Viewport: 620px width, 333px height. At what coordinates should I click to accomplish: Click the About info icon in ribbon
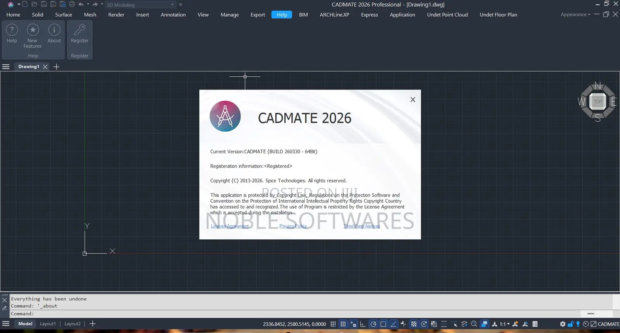pyautogui.click(x=54, y=30)
